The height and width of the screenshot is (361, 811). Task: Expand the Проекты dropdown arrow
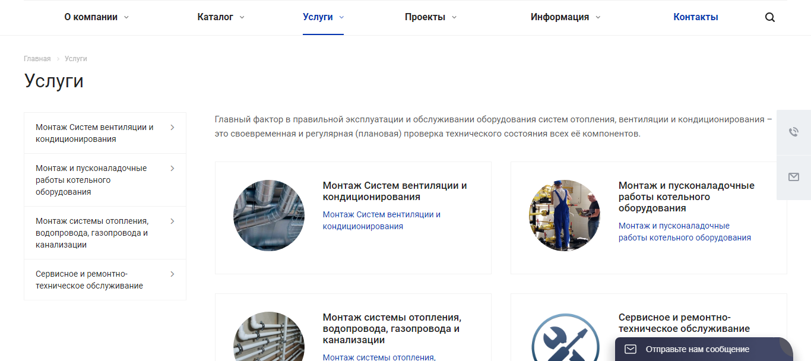(x=454, y=17)
